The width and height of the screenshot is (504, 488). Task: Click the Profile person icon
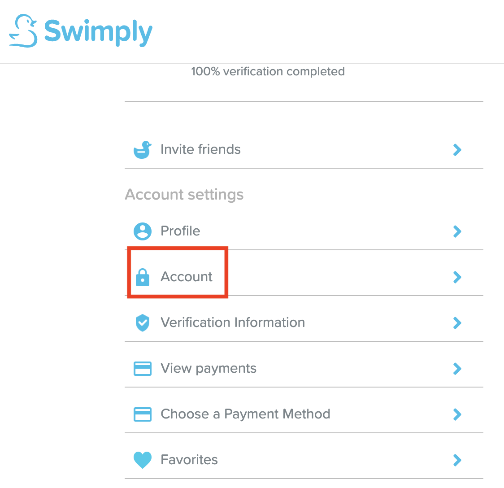tap(143, 231)
